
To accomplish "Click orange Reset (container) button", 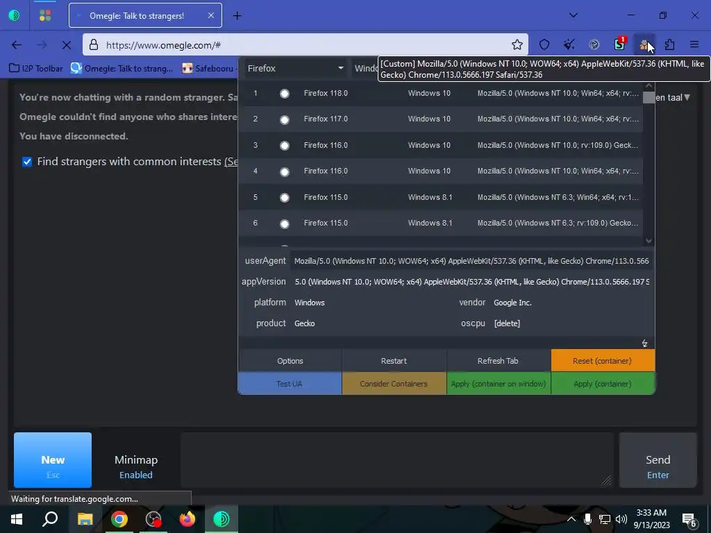I will pos(603,361).
